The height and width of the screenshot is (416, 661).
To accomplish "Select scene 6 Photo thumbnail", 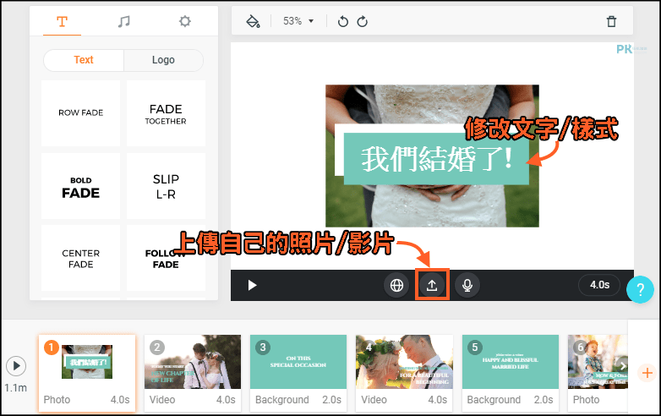I will (598, 373).
